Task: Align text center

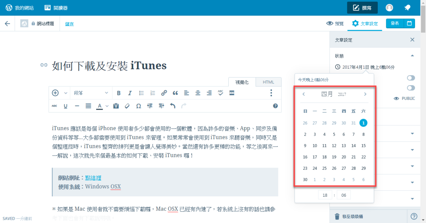Action: [x=198, y=93]
